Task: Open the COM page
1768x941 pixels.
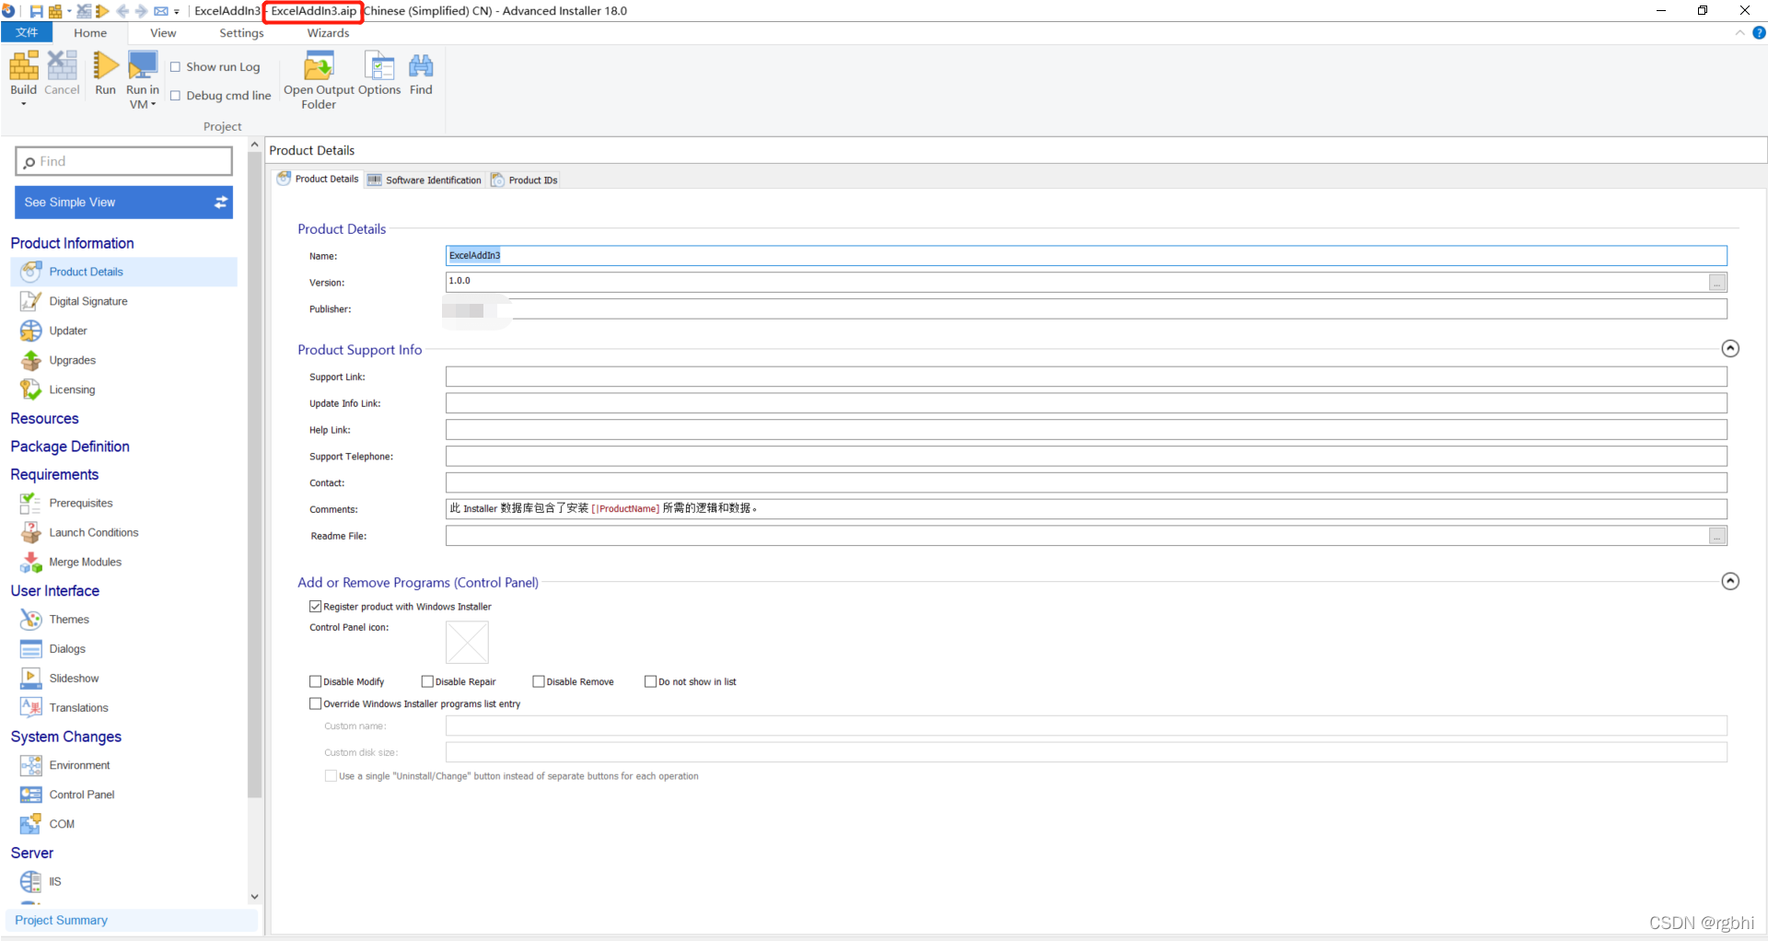Action: [x=62, y=824]
